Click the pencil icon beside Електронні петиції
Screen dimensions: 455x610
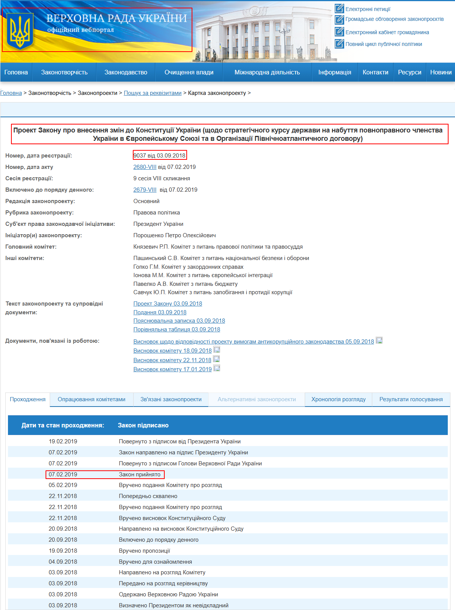[339, 8]
